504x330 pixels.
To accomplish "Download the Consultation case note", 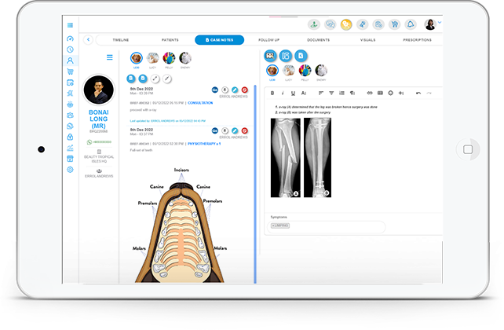I will coord(225,90).
